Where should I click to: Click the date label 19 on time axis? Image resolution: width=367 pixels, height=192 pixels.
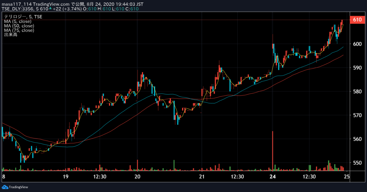point(66,177)
